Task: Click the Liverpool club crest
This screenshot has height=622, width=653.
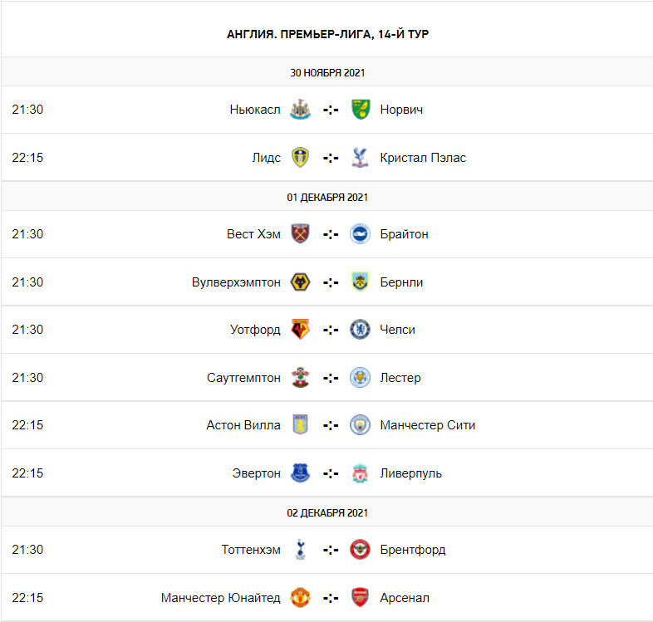Action: [x=360, y=473]
